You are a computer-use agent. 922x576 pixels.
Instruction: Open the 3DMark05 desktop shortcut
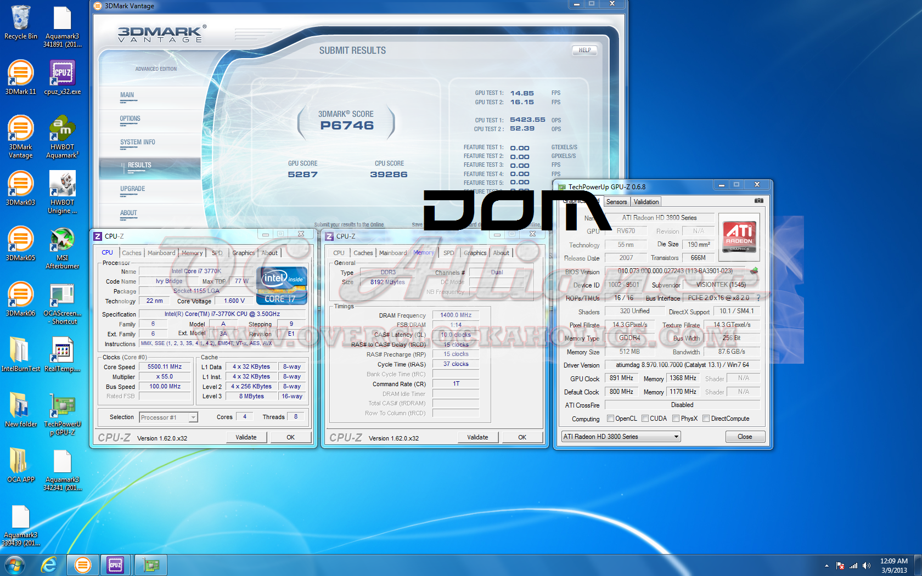pyautogui.click(x=21, y=244)
